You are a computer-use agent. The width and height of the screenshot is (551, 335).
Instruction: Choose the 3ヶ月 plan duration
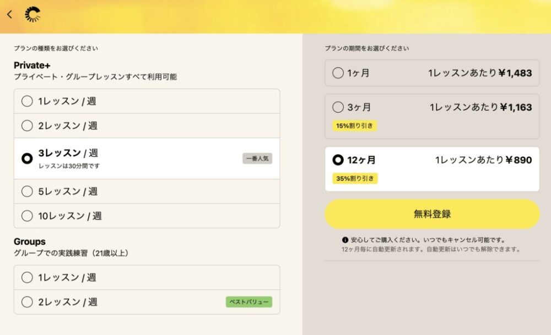[338, 107]
